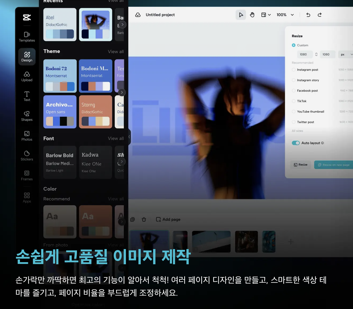This screenshot has height=309, width=353.
Task: View all recommended colors
Action: pyautogui.click(x=116, y=199)
